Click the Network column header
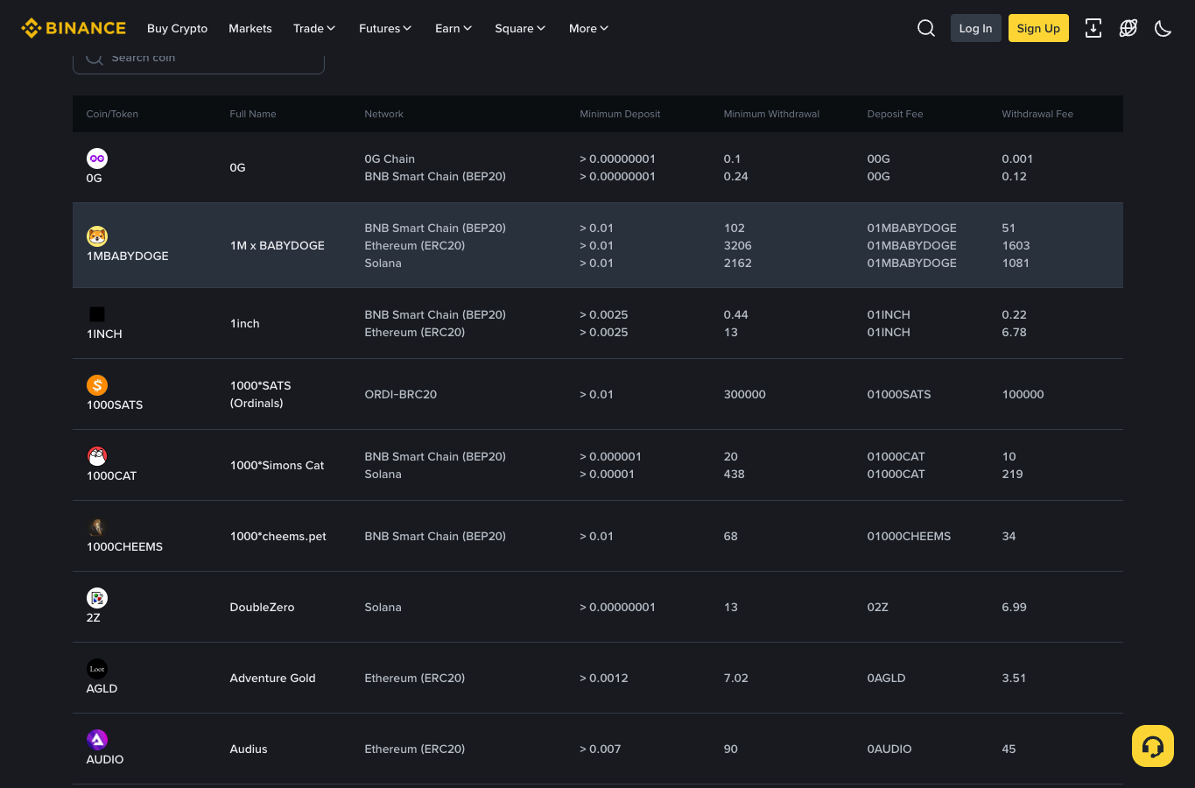Image resolution: width=1195 pixels, height=788 pixels. point(384,114)
